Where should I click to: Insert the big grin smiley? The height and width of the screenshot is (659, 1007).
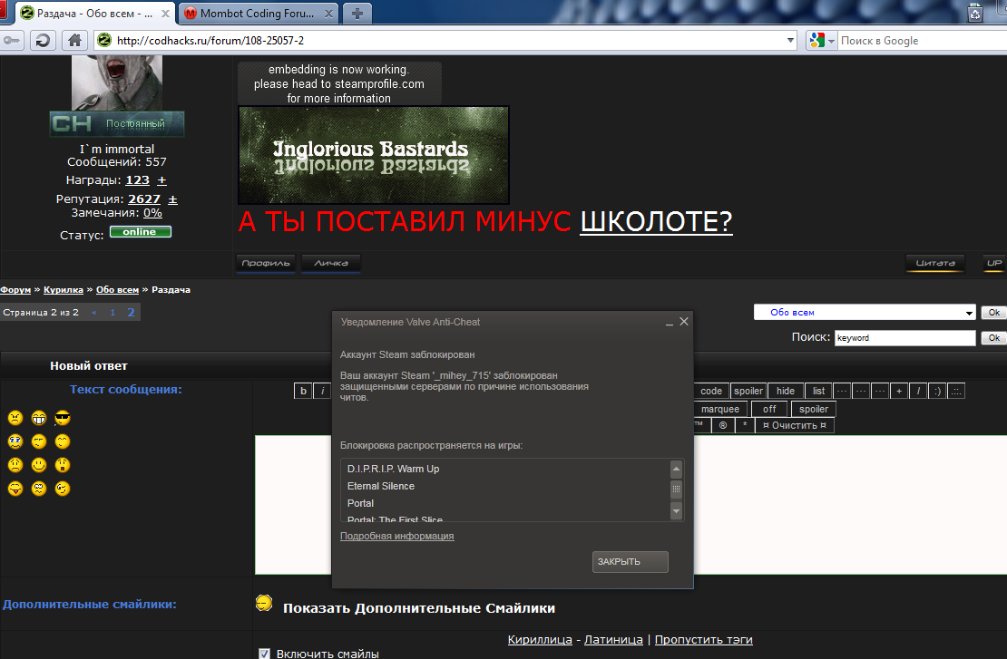pos(39,419)
